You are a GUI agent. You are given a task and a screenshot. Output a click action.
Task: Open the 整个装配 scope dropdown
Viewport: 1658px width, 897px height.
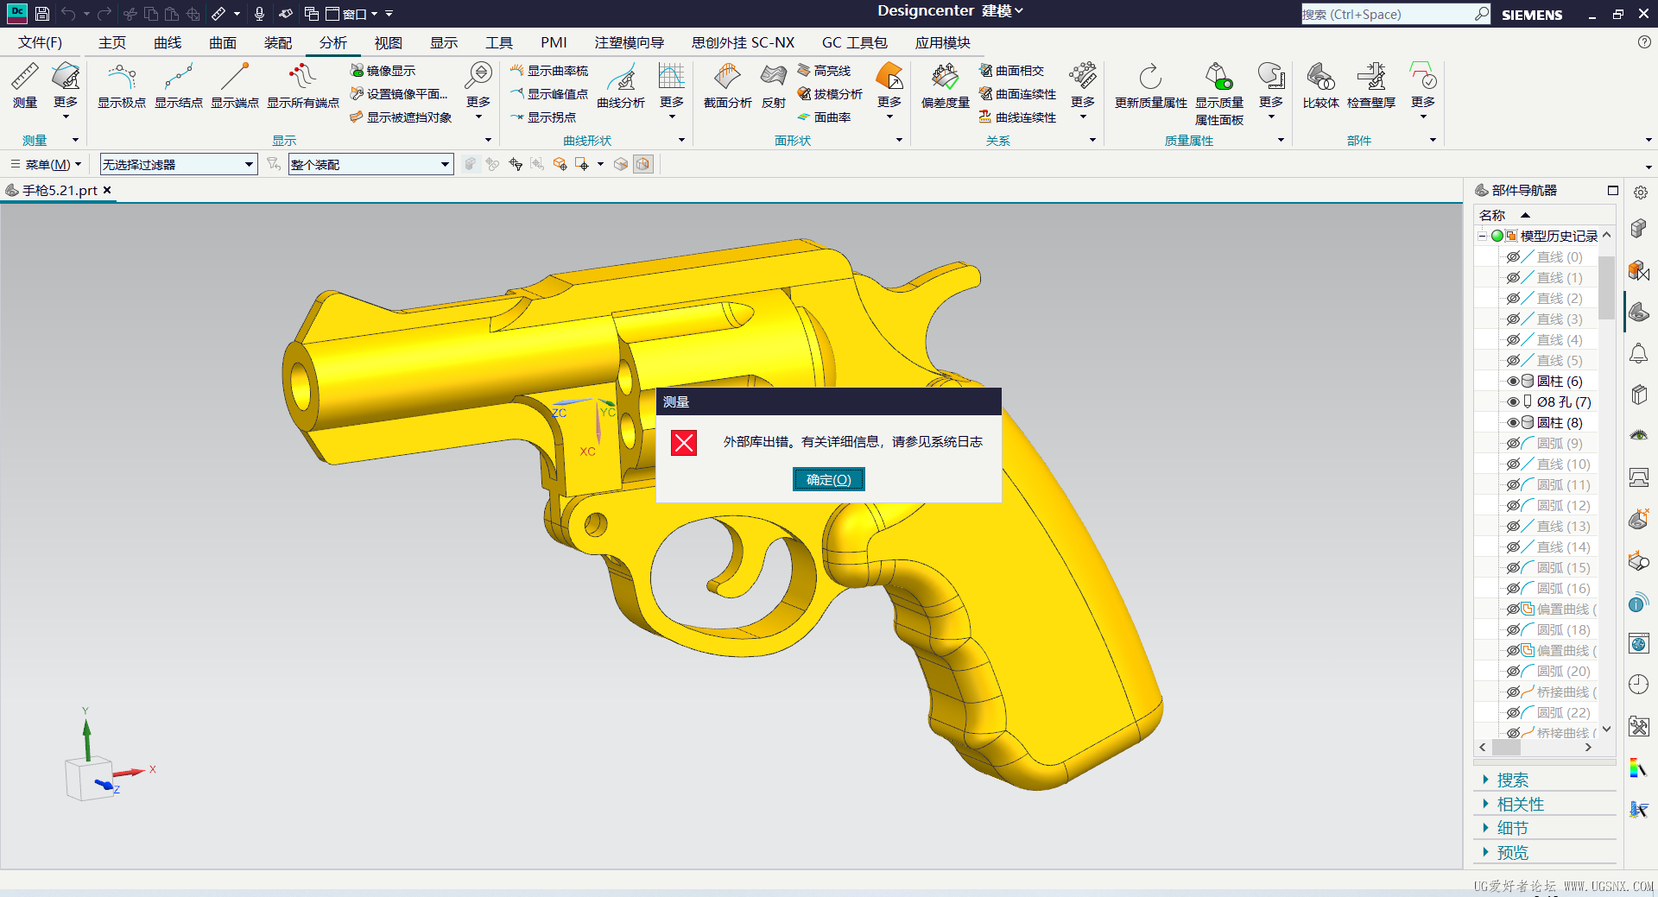(371, 164)
